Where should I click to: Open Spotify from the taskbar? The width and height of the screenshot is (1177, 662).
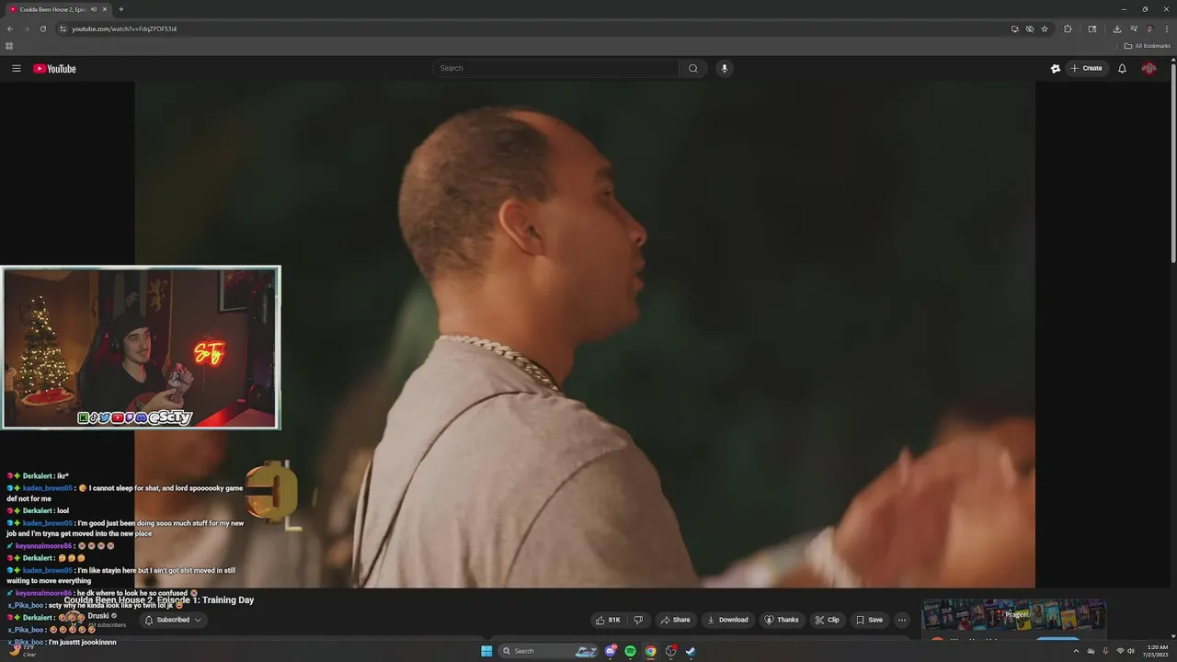(631, 651)
